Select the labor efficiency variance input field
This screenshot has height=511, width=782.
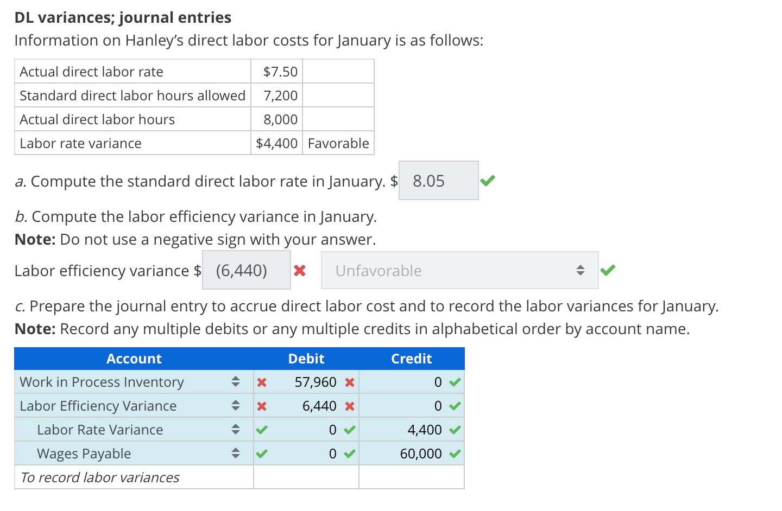point(245,270)
